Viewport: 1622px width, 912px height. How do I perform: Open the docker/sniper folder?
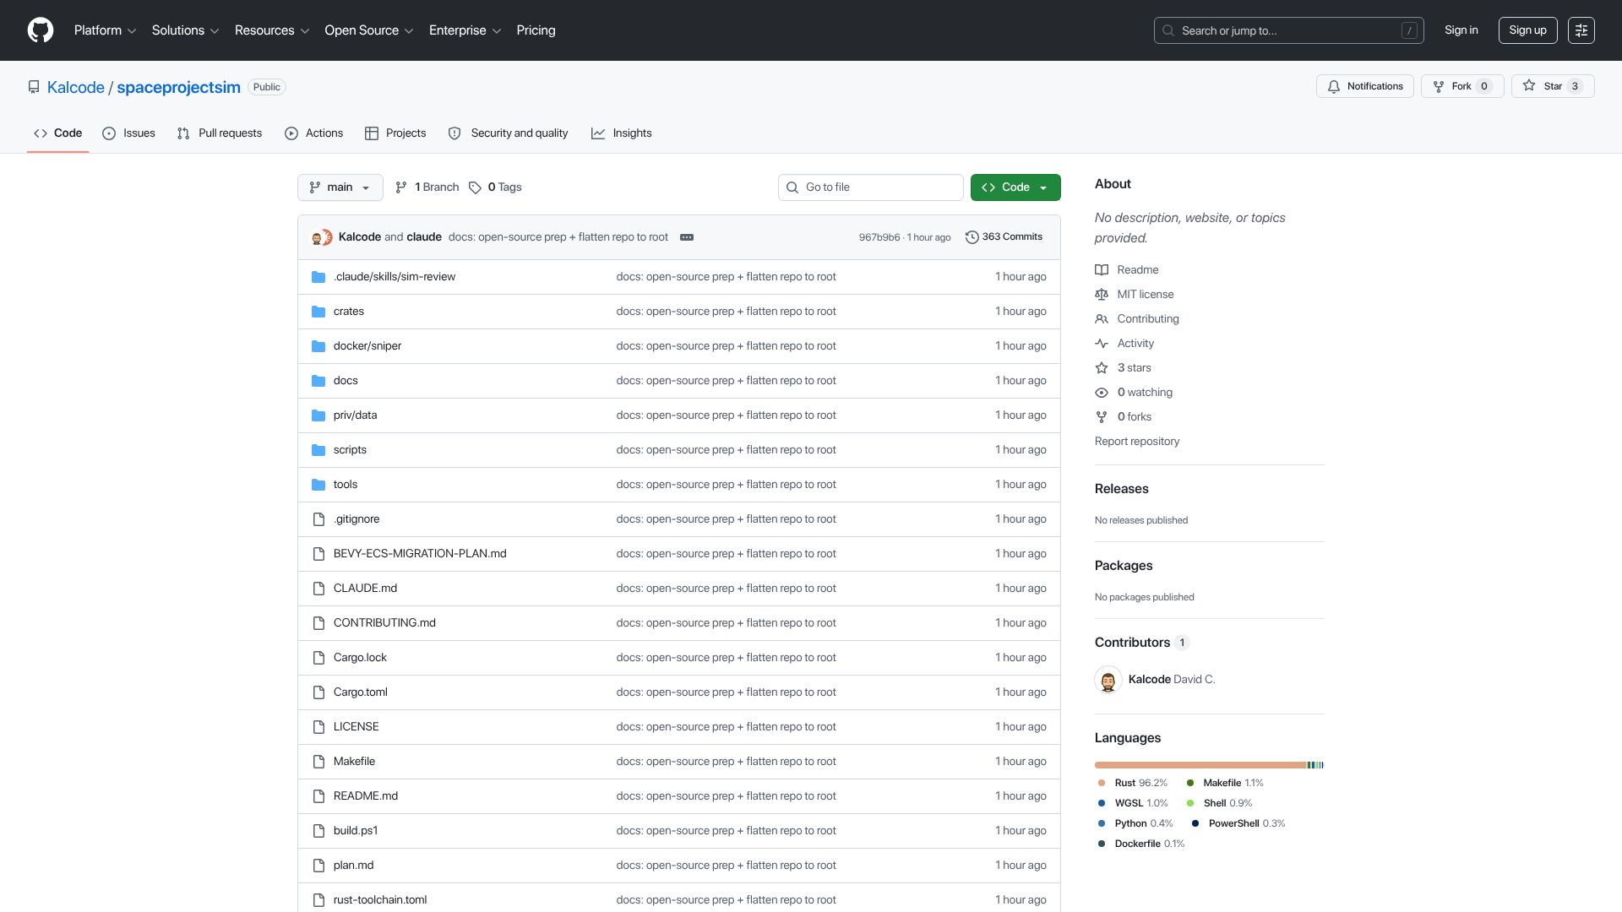pos(367,346)
